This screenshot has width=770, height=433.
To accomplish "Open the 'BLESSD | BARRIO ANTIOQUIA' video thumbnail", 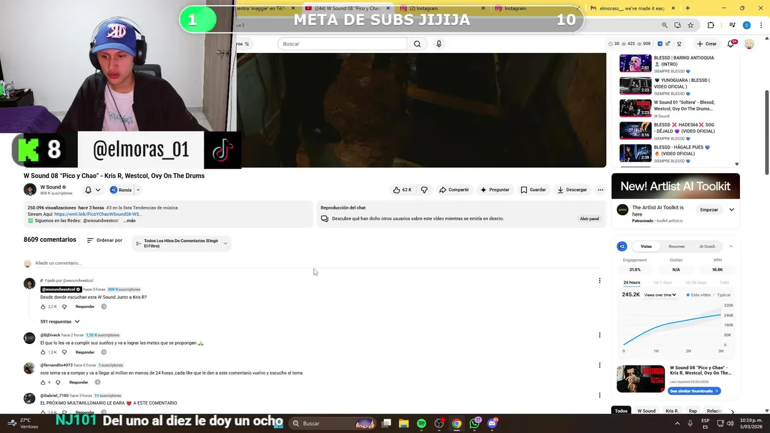I will [635, 64].
